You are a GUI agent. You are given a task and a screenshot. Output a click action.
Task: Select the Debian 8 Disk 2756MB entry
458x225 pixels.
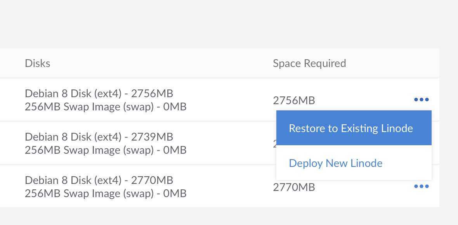click(99, 93)
